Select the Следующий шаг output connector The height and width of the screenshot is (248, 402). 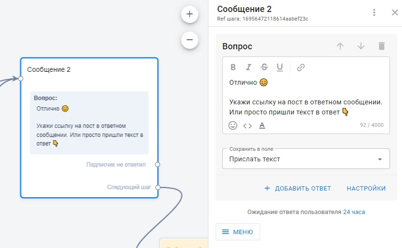[x=158, y=187]
